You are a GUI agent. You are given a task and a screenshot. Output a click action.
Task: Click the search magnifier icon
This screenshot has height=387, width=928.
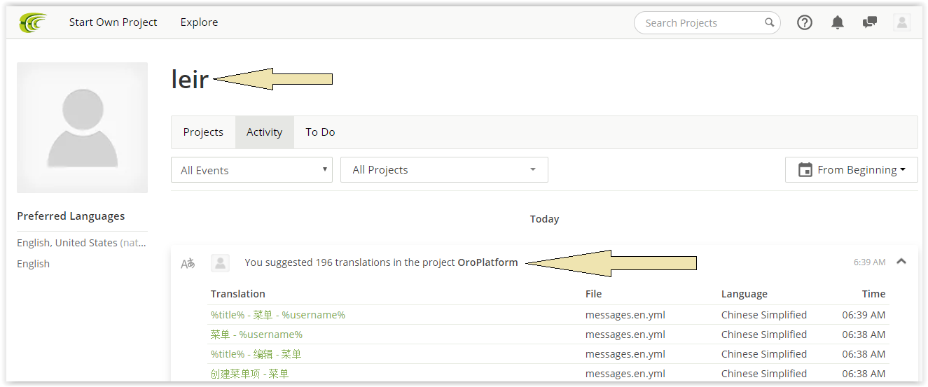(769, 22)
